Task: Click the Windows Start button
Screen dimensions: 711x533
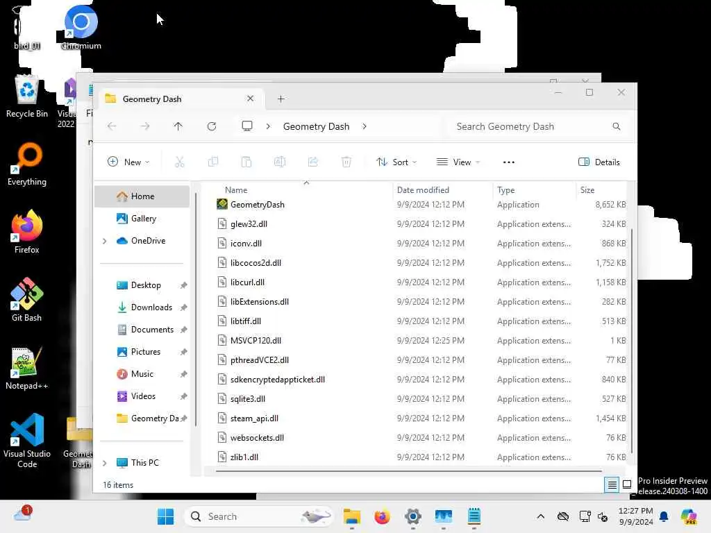Action: [165, 516]
